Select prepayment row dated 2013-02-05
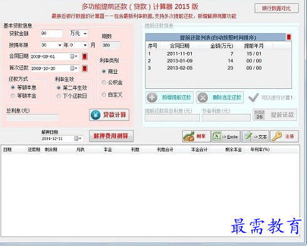 click(218, 68)
